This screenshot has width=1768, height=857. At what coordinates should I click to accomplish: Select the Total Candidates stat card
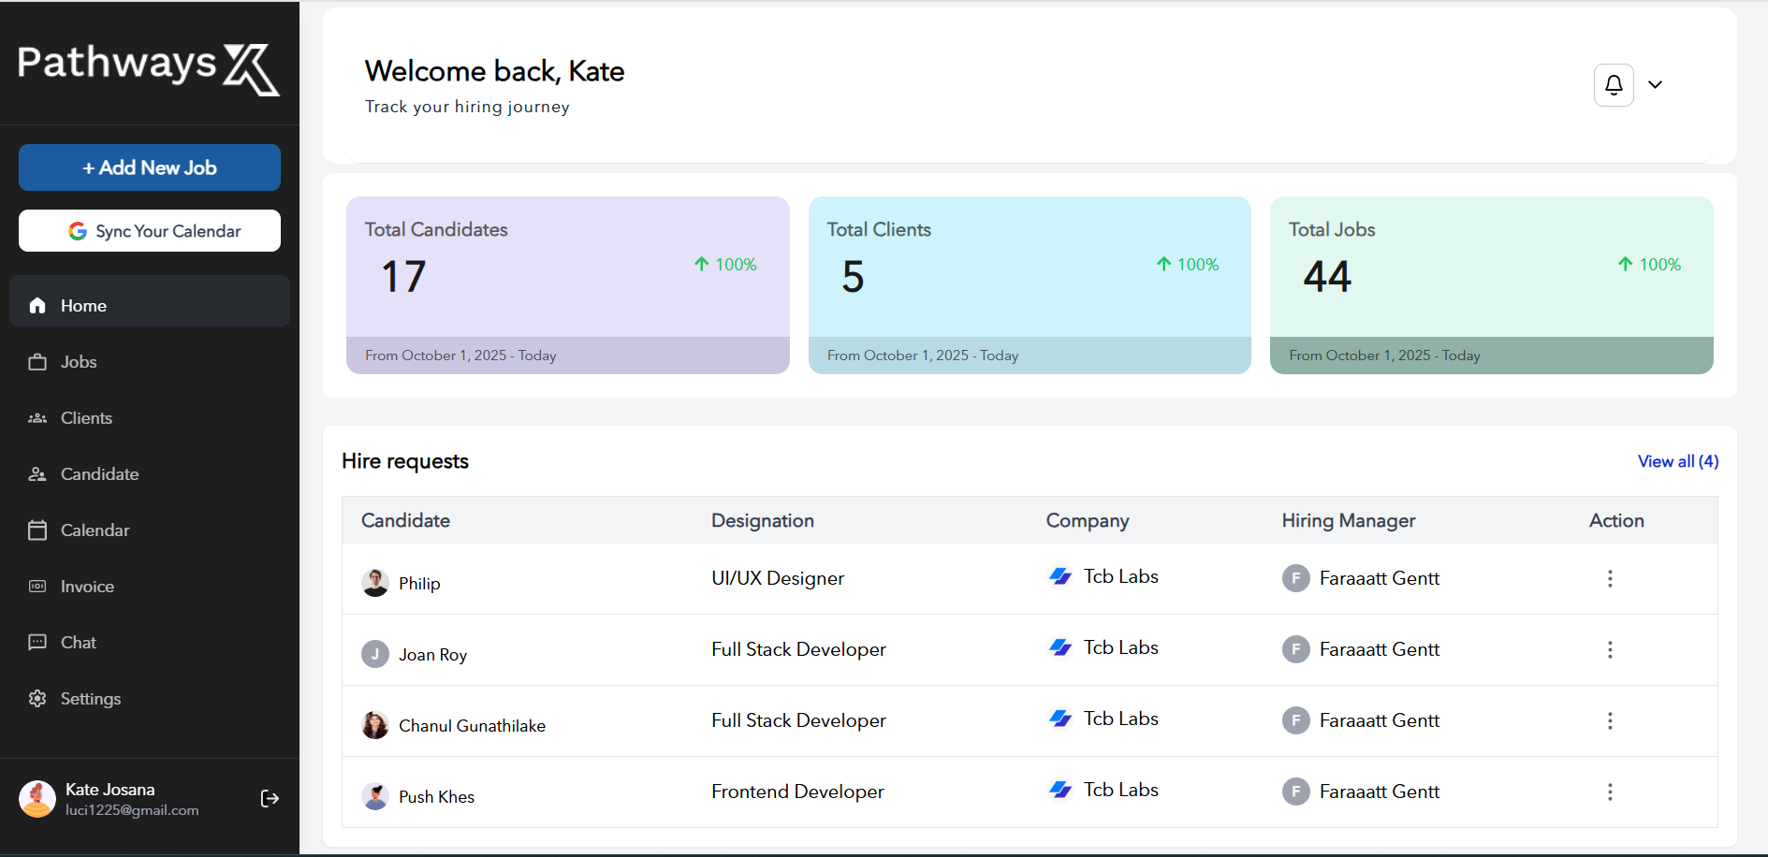coord(568,285)
